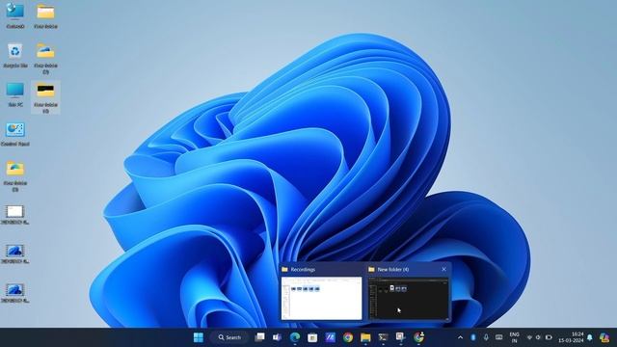Image resolution: width=617 pixels, height=347 pixels.
Task: Open Microsoft Store from the taskbar
Action: 312,337
